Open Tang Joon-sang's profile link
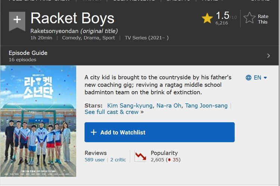 [206, 106]
